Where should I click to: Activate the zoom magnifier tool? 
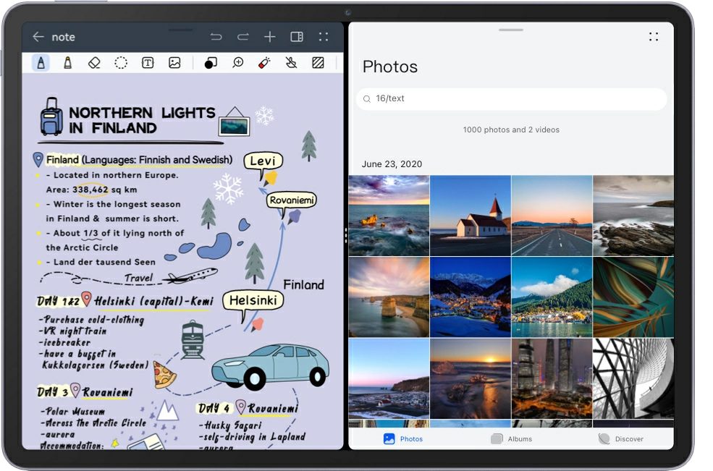point(237,63)
